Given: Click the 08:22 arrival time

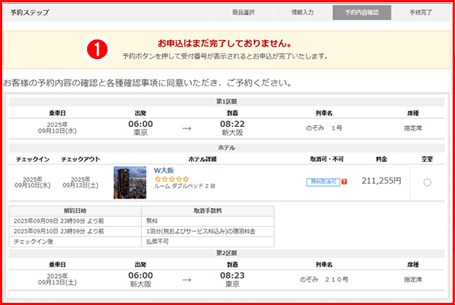Looking at the screenshot, I should tap(232, 124).
